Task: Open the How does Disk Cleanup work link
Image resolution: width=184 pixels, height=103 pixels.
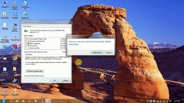Action: [x=34, y=76]
